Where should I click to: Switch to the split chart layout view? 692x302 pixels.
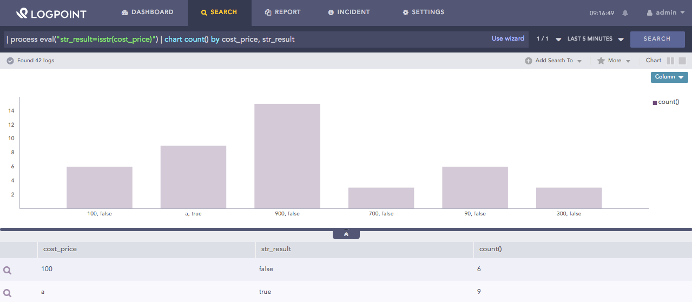click(670, 61)
